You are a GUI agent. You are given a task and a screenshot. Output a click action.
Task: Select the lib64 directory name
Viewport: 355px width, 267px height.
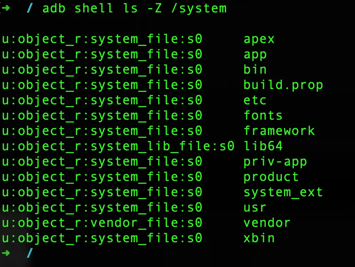[263, 146]
